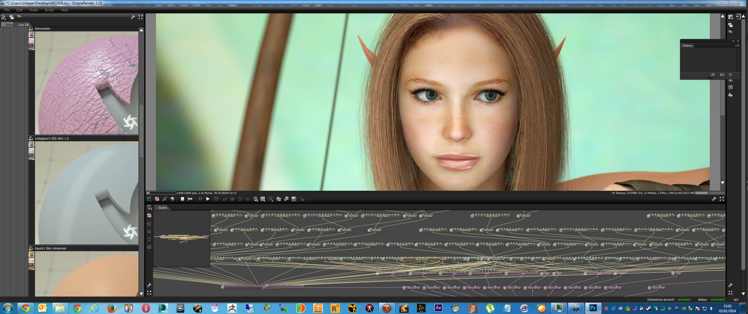
Task: Open Photoshop from the Windows taskbar
Action: click(x=593, y=308)
